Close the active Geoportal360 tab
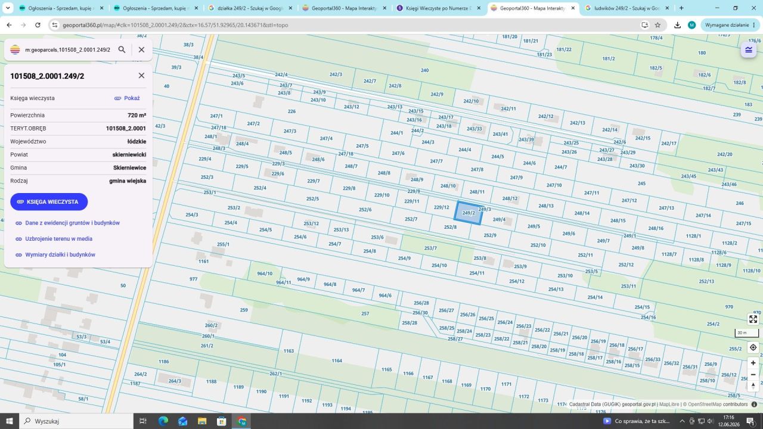763x429 pixels. coord(573,8)
